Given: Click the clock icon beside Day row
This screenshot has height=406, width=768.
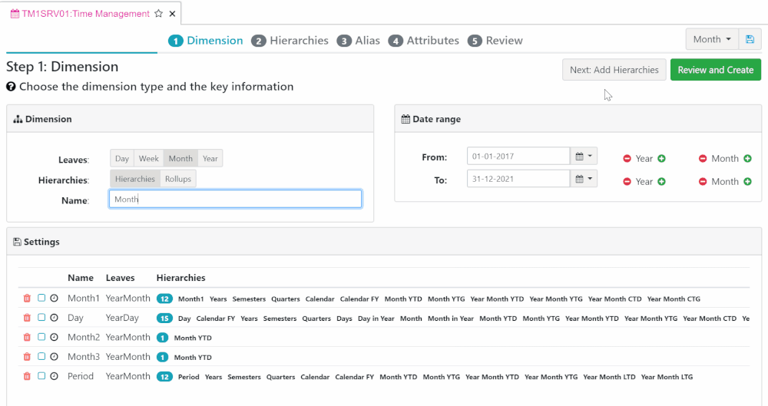Looking at the screenshot, I should pyautogui.click(x=55, y=318).
